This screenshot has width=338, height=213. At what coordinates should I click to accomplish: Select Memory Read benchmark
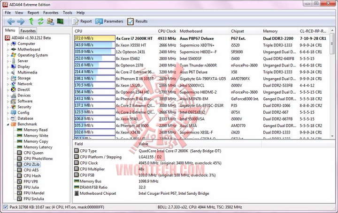click(35, 130)
